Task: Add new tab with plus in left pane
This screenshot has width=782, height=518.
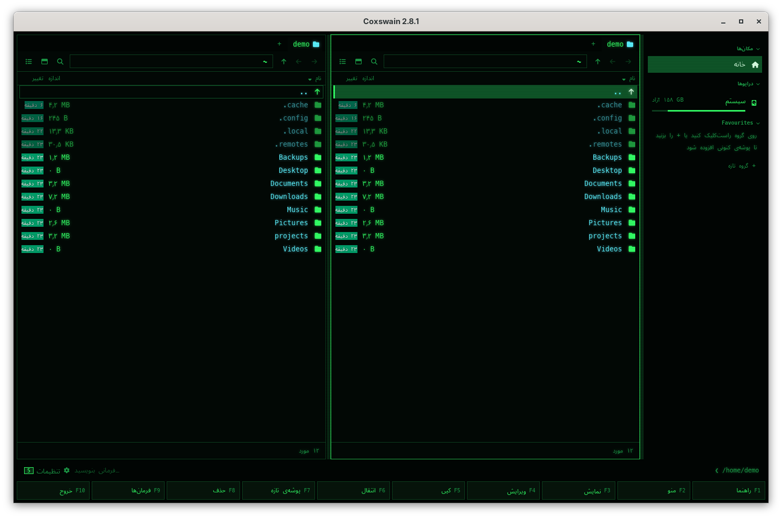Action: tap(279, 44)
